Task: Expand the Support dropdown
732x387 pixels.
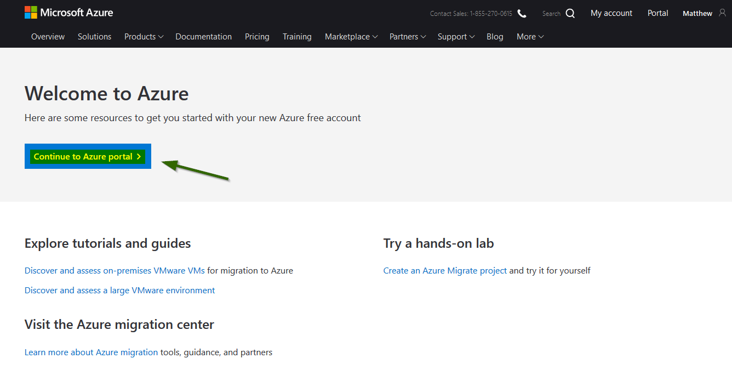Action: [455, 36]
